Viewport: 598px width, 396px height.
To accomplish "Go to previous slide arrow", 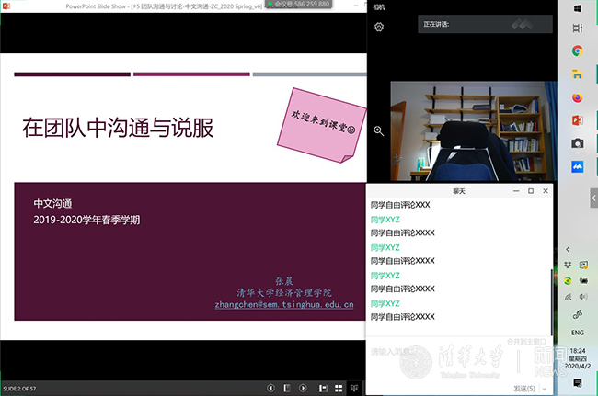I will tap(270, 388).
